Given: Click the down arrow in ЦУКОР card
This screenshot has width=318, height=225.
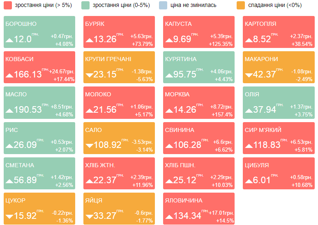Looking at the screenshot, I should pos(9,216).
